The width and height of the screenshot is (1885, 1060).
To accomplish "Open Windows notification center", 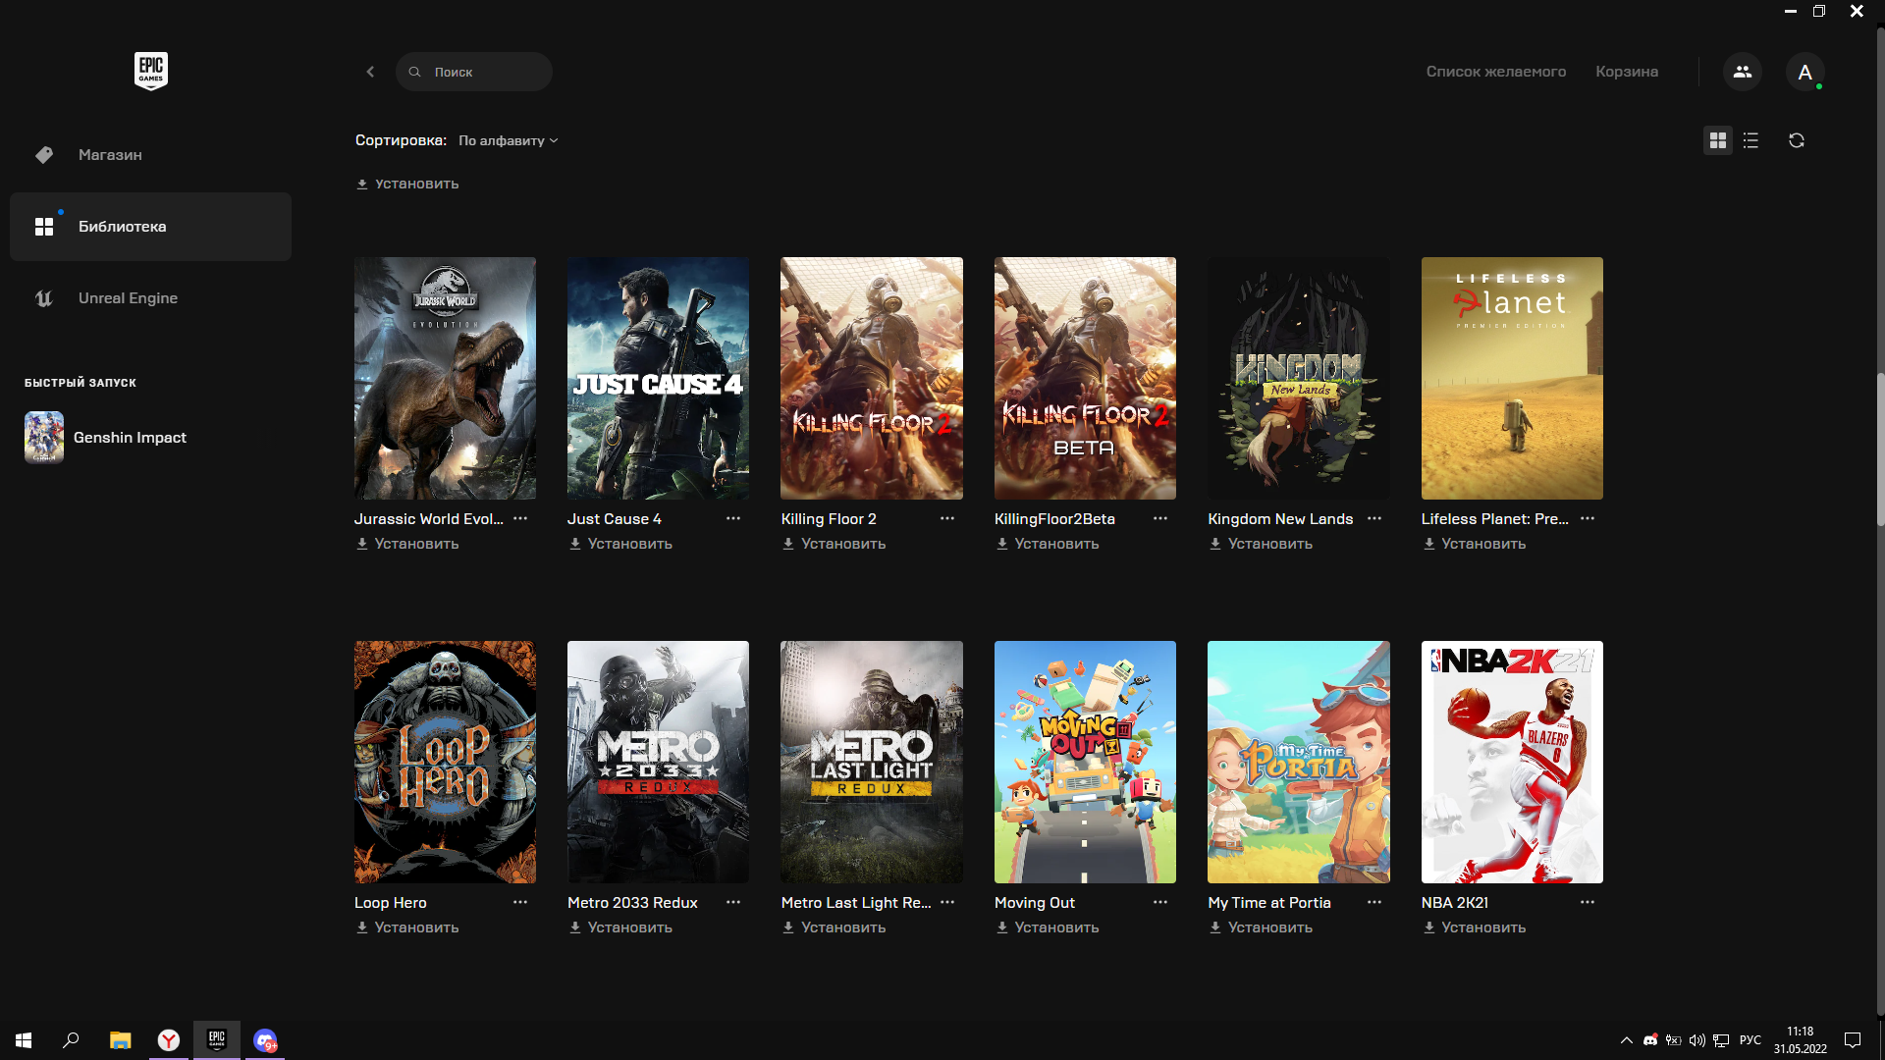I will pyautogui.click(x=1853, y=1040).
